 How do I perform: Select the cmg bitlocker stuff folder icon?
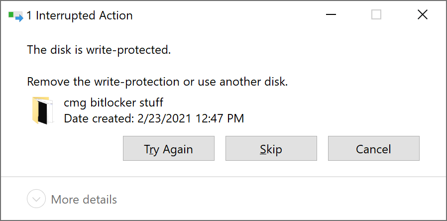pos(43,110)
